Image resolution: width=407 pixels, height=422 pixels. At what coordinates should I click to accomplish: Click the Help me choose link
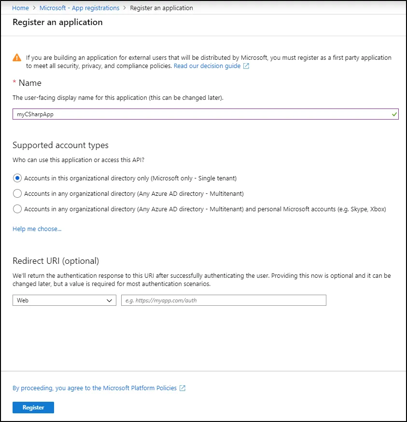(x=37, y=229)
